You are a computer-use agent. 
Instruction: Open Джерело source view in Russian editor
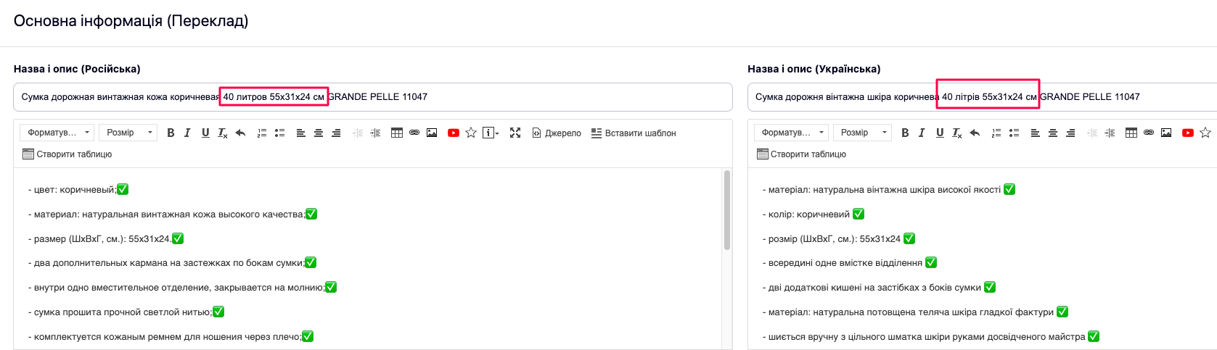557,133
